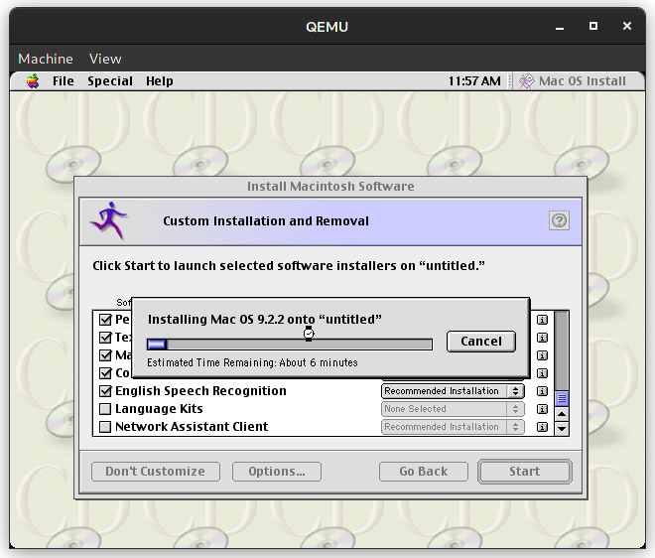Click the Start button
Viewport: 655px width, 558px height.
tap(525, 472)
